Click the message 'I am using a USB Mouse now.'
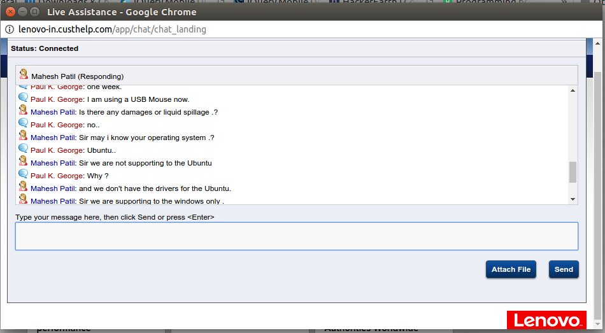This screenshot has height=333, width=605. (x=138, y=99)
